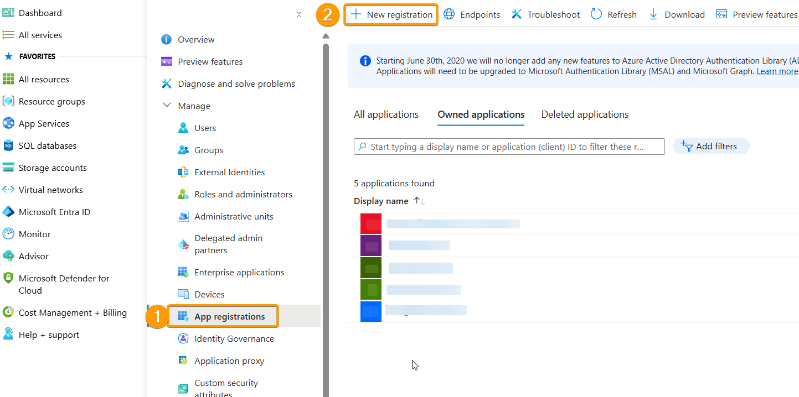Select the SQL databases icon
This screenshot has height=397, width=799.
point(8,145)
